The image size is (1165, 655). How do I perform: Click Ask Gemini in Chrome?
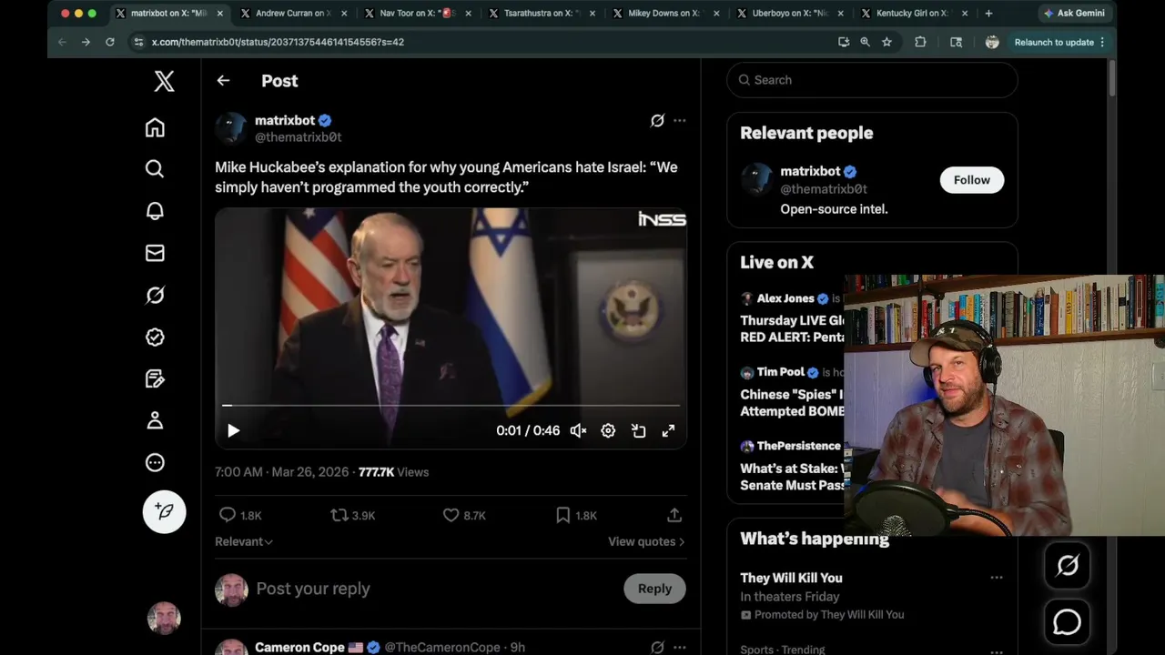tap(1074, 14)
